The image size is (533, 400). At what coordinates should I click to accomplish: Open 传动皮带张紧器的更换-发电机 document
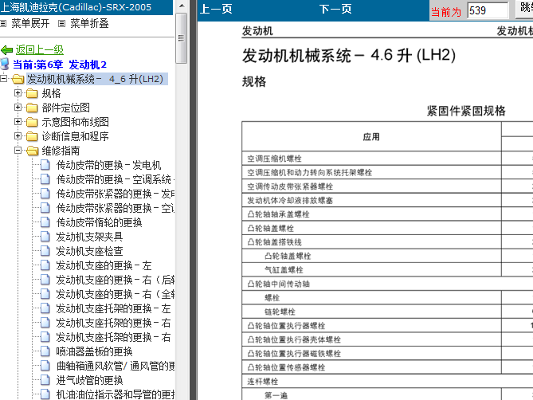tap(116, 194)
